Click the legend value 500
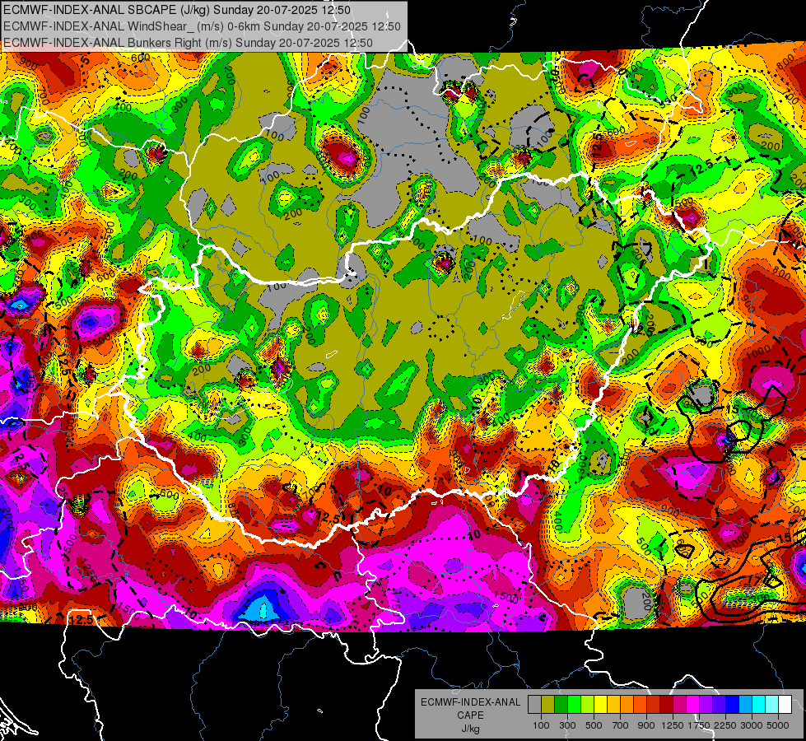Image resolution: width=806 pixels, height=741 pixels. pos(594,725)
